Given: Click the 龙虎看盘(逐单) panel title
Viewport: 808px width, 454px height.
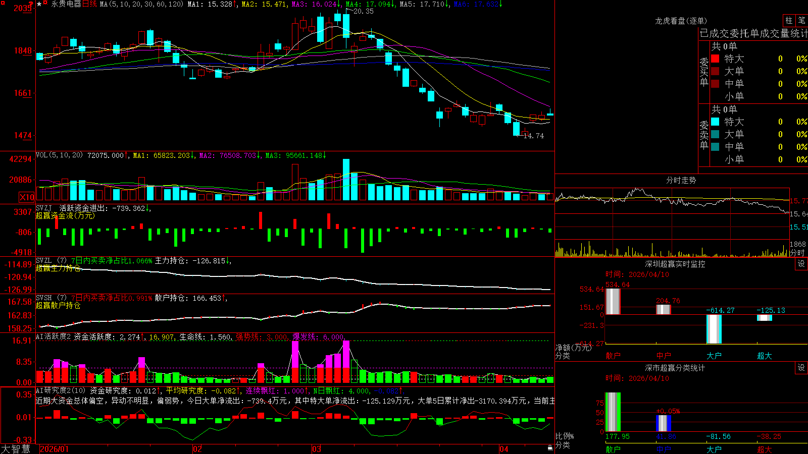Looking at the screenshot, I should [x=681, y=21].
